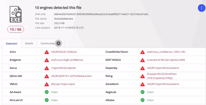Viewport: 206px width, 105px height.
Task: Click the AegisLab engine name
Action: 111,92
